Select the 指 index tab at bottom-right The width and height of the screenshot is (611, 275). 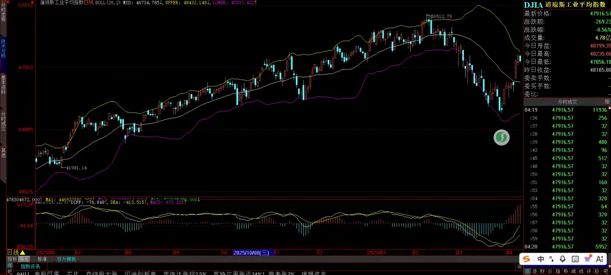[557, 271]
